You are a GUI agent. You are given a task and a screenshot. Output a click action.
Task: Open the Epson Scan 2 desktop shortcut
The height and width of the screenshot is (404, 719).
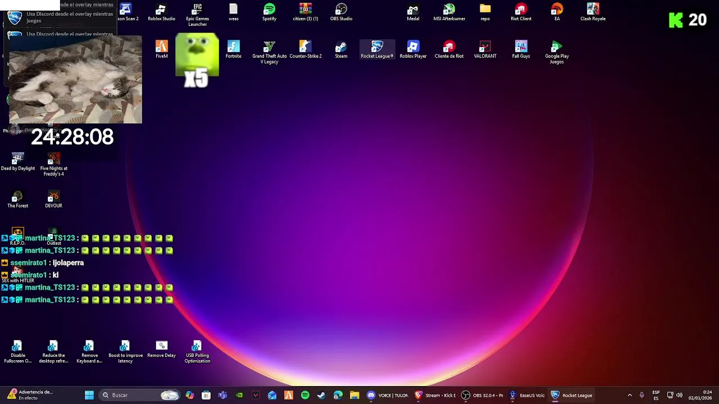tap(126, 12)
